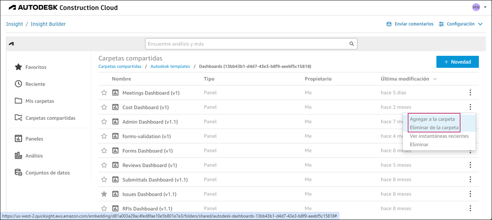
Task: Open more options for Submittals Dashboard row
Action: 470,180
